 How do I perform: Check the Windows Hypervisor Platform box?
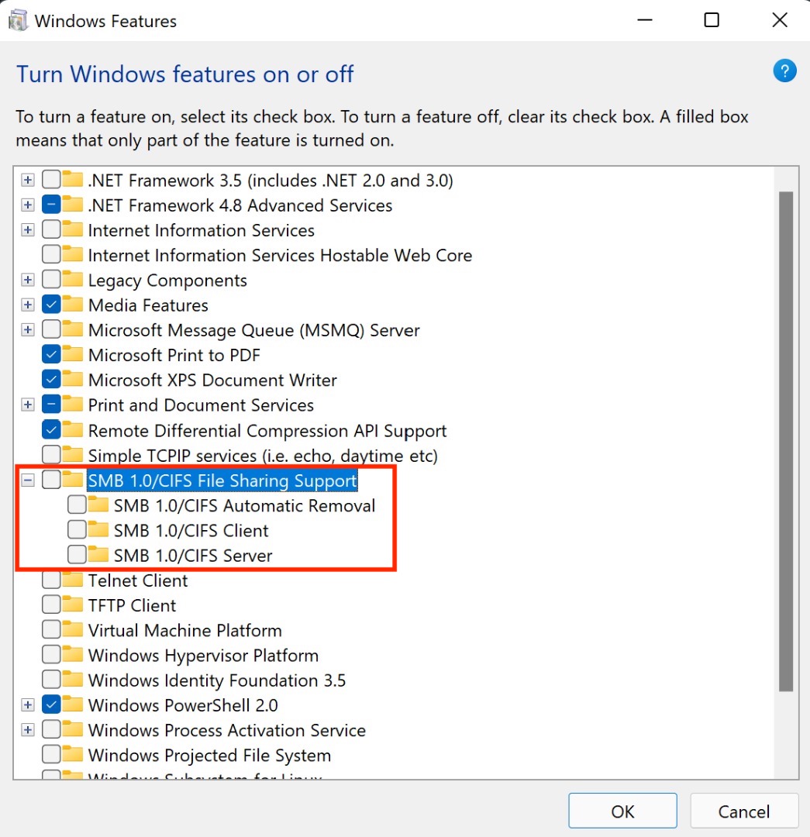[x=51, y=656]
